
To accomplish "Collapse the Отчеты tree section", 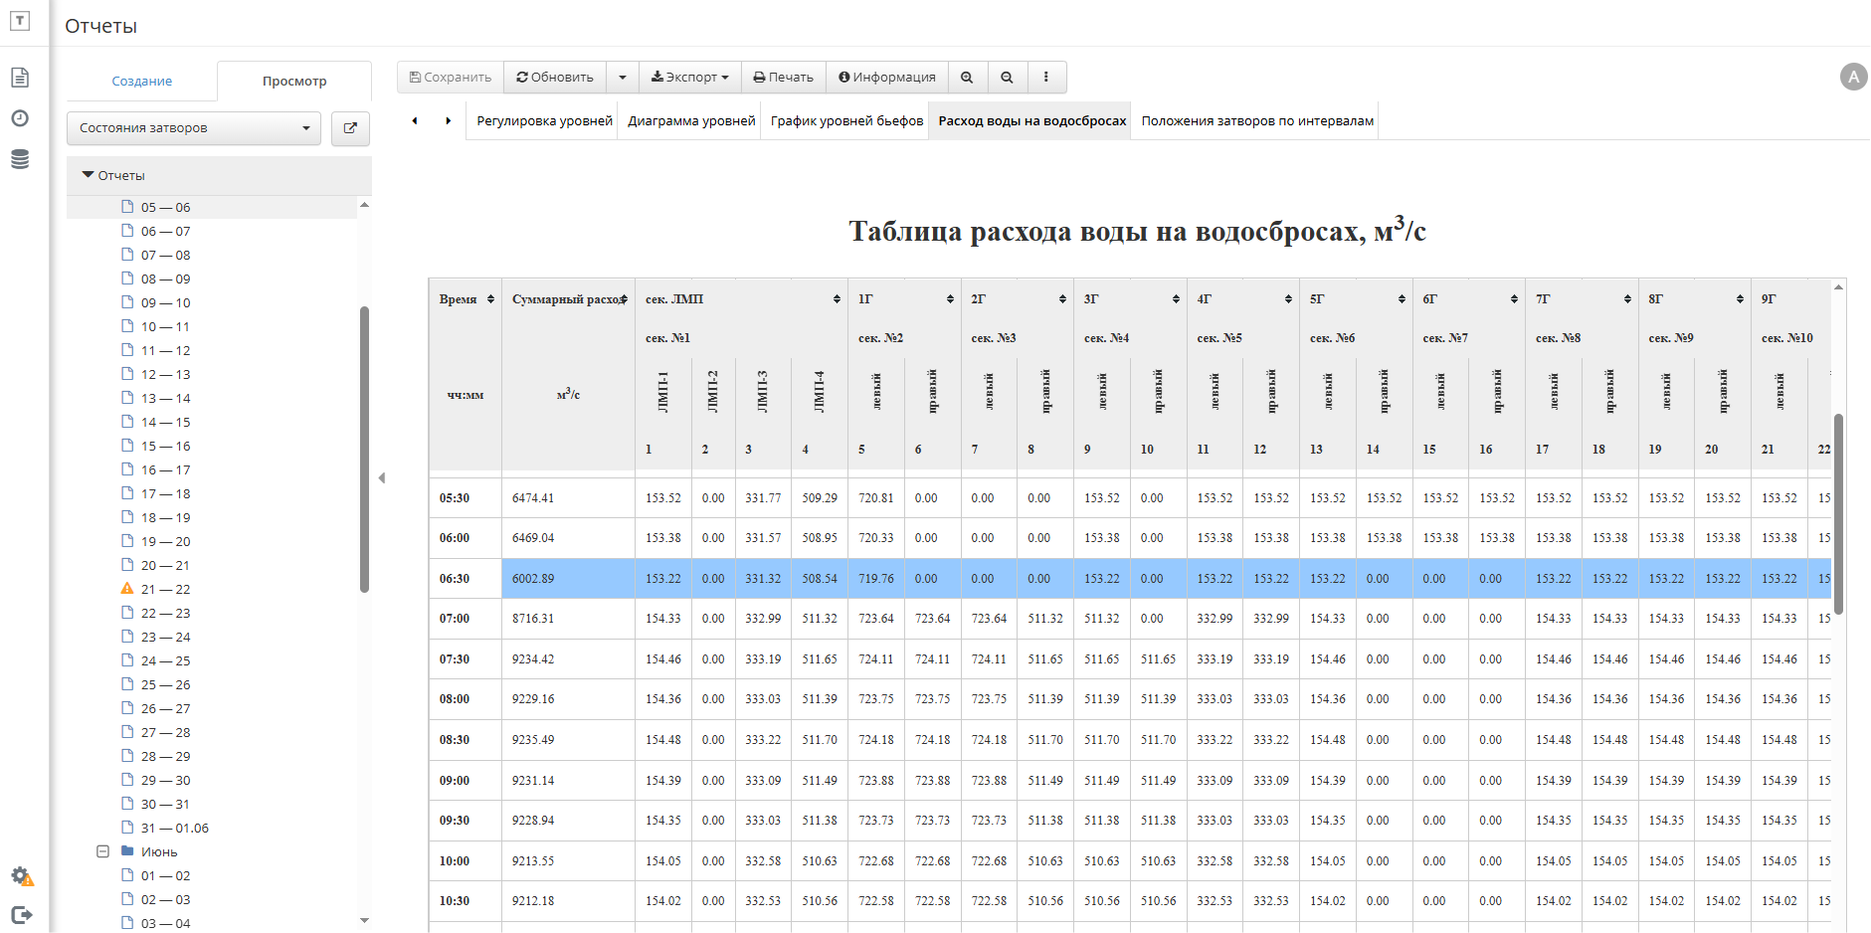I will [x=88, y=175].
